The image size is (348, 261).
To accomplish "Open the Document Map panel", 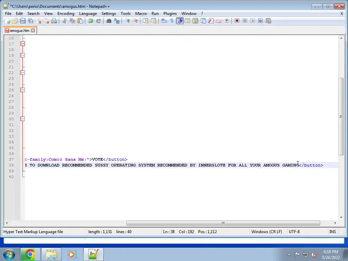I will pos(195,21).
